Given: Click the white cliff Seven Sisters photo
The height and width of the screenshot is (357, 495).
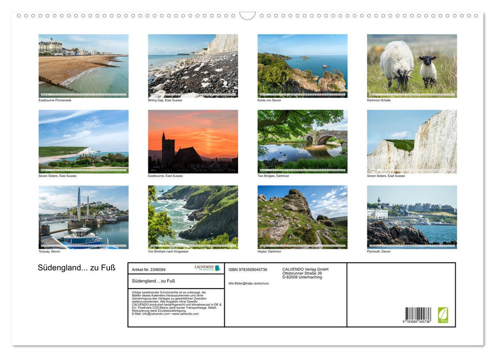Looking at the screenshot, I should (x=412, y=142).
